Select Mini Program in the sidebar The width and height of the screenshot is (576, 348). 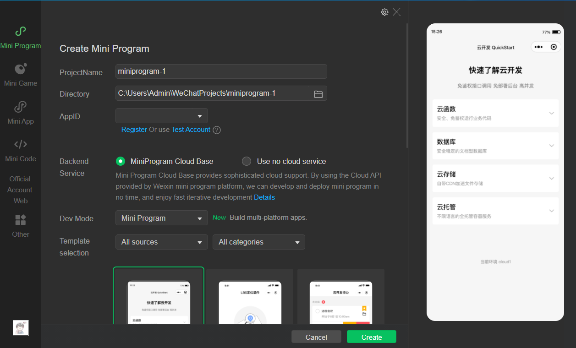[x=21, y=38]
